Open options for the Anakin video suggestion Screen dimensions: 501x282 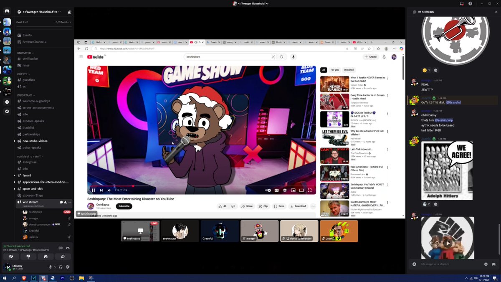pos(387,78)
